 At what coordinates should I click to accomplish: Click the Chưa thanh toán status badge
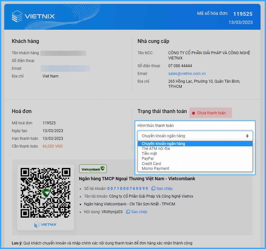(x=211, y=113)
